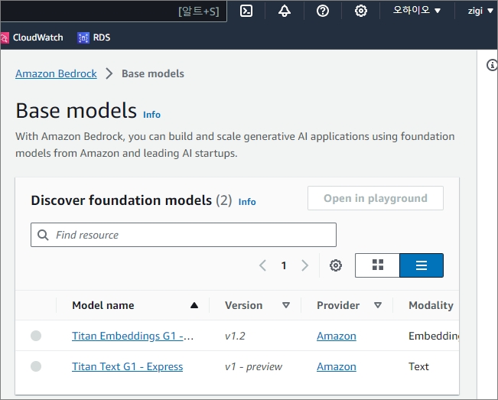Go to previous page of models

pyautogui.click(x=262, y=265)
